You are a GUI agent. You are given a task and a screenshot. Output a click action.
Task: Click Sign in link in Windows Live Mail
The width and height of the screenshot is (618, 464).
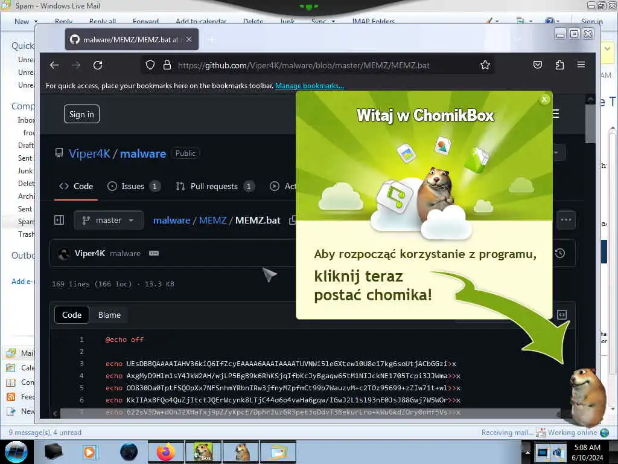coord(591,21)
